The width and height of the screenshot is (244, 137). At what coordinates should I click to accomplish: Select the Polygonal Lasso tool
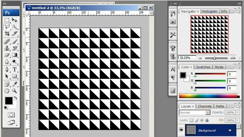(7, 27)
